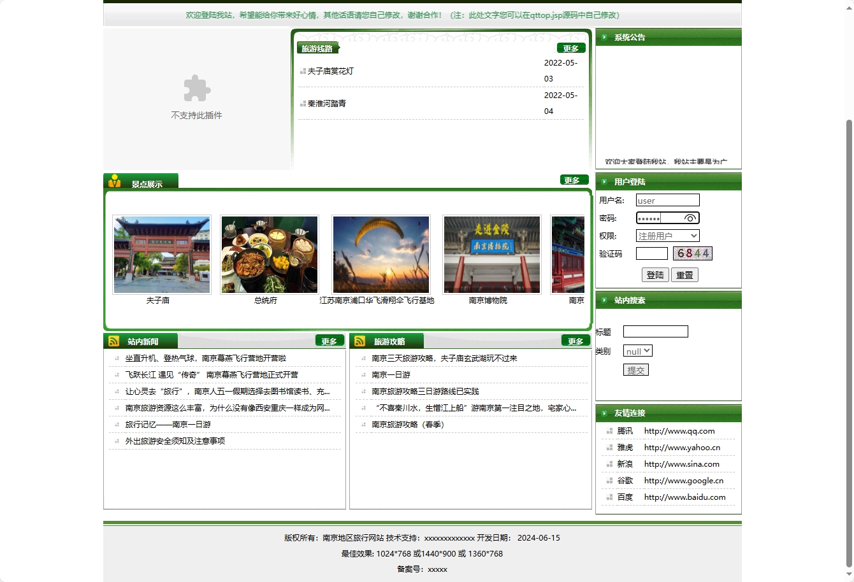Click the small icon beside the 腾讯 link

pyautogui.click(x=609, y=431)
